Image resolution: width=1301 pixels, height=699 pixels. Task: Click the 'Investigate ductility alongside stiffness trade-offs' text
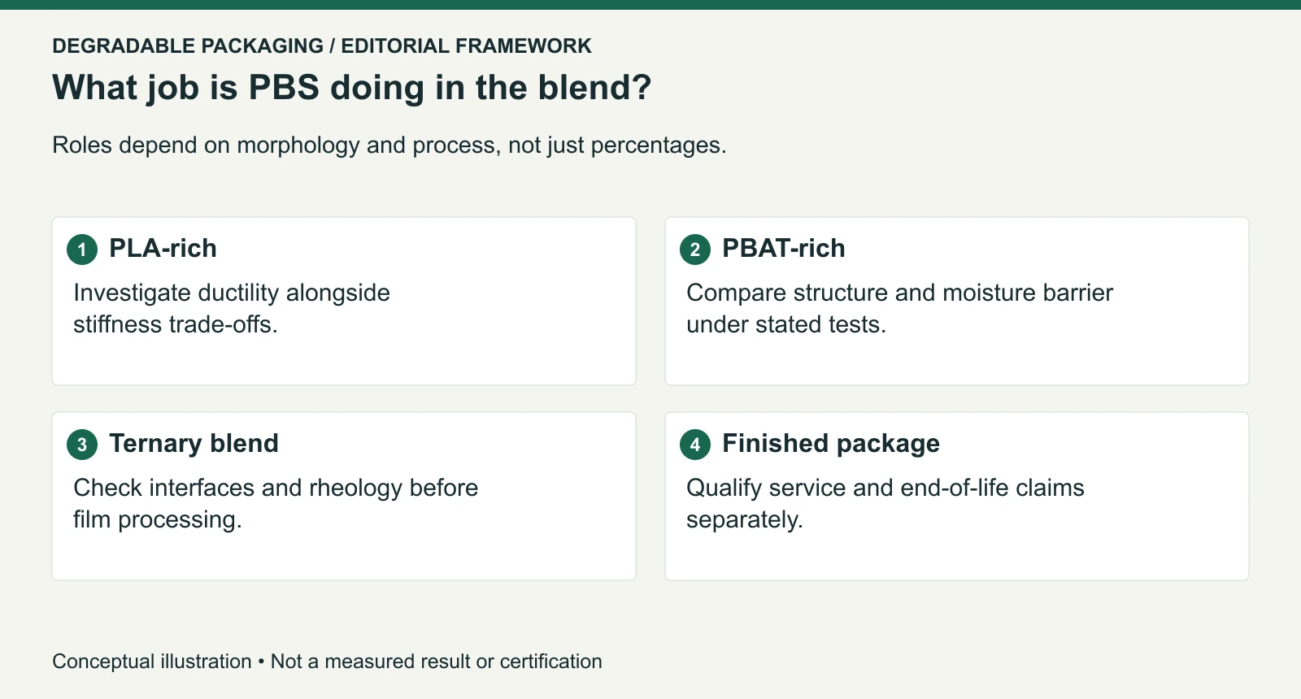(x=232, y=309)
